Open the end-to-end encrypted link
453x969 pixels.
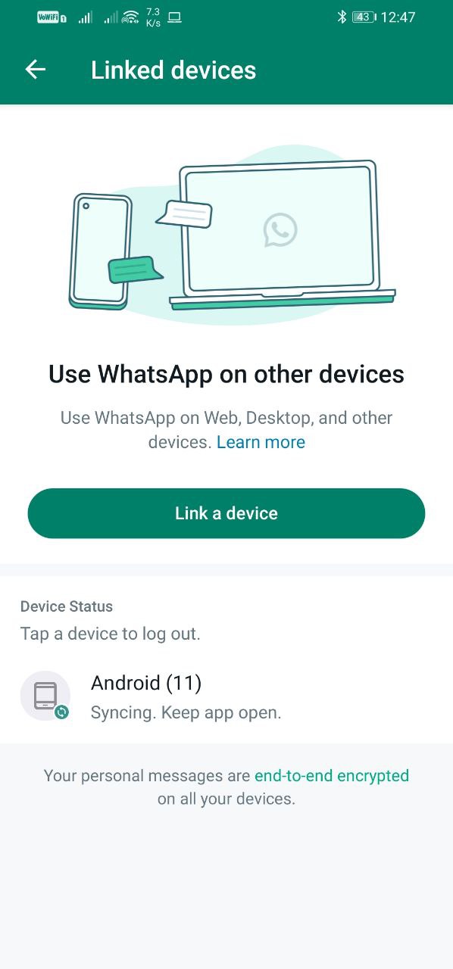[332, 775]
